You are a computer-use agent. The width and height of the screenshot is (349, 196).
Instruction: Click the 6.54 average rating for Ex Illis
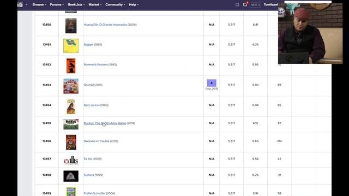pos(255,159)
